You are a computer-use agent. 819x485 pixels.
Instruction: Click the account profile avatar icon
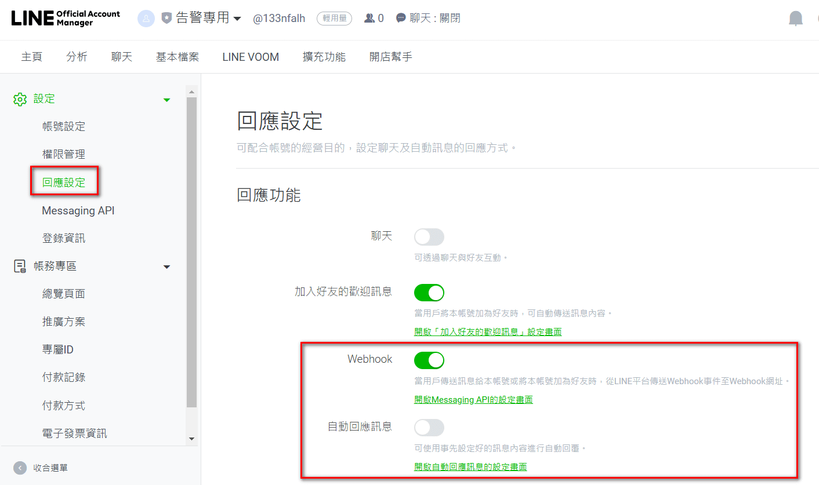pyautogui.click(x=146, y=19)
